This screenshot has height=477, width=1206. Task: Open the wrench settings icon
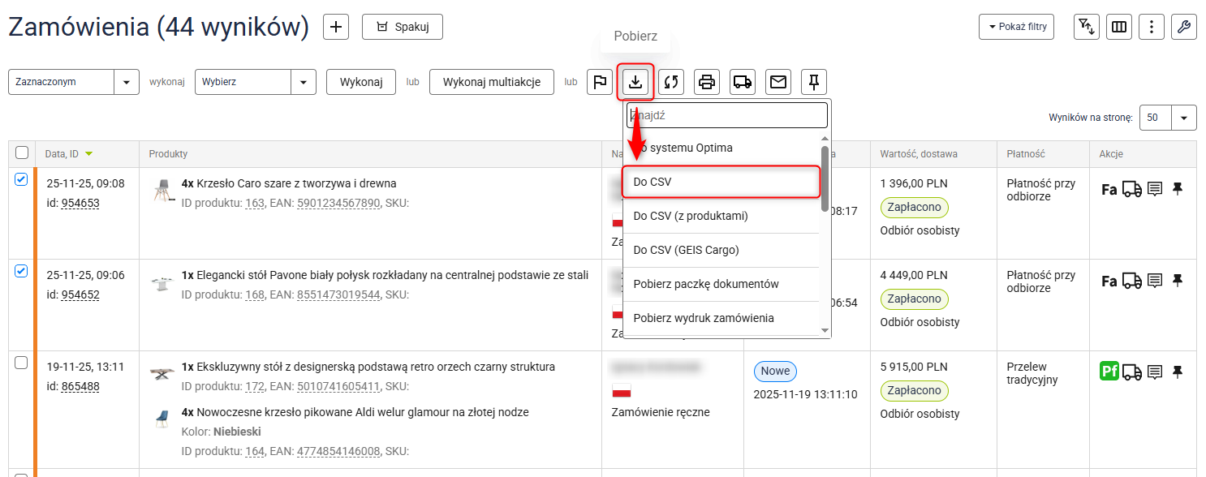[x=1184, y=27]
